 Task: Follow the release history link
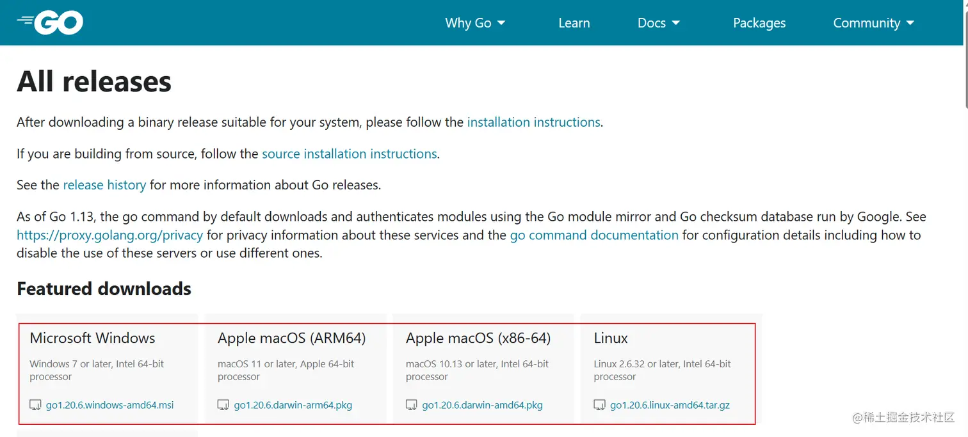click(x=104, y=185)
